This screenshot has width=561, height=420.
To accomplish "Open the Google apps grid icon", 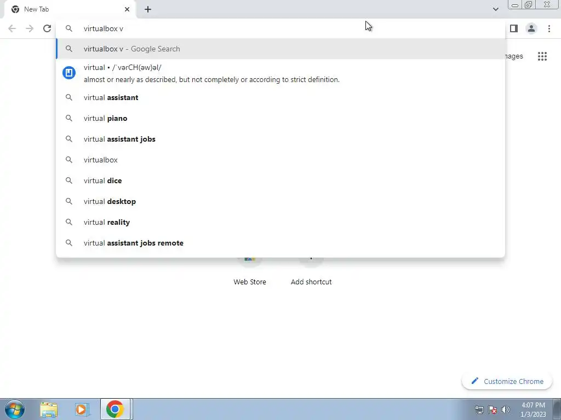I will click(542, 56).
